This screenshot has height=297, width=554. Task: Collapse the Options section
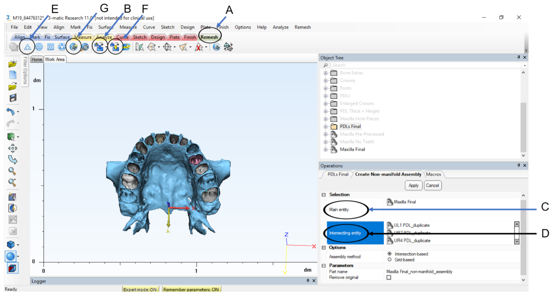point(324,248)
